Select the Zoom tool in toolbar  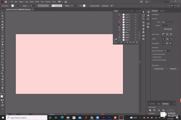pyautogui.click(x=2, y=91)
